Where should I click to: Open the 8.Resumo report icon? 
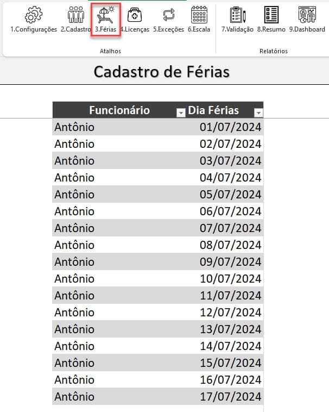tap(271, 15)
